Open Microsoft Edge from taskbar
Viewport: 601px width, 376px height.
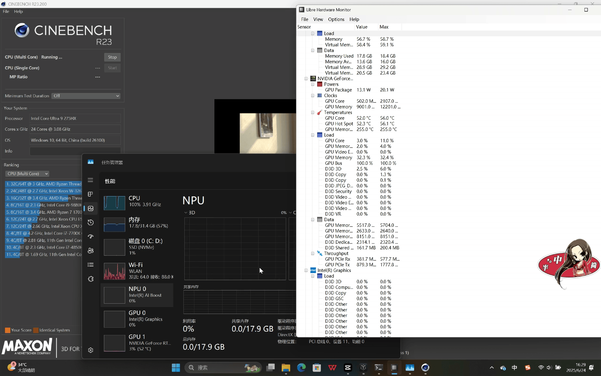point(301,368)
